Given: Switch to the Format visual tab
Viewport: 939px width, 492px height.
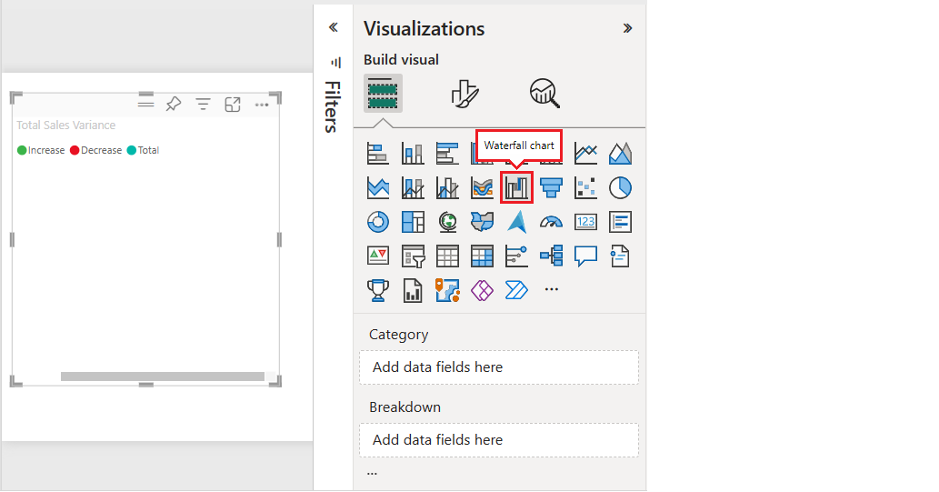Looking at the screenshot, I should [464, 93].
